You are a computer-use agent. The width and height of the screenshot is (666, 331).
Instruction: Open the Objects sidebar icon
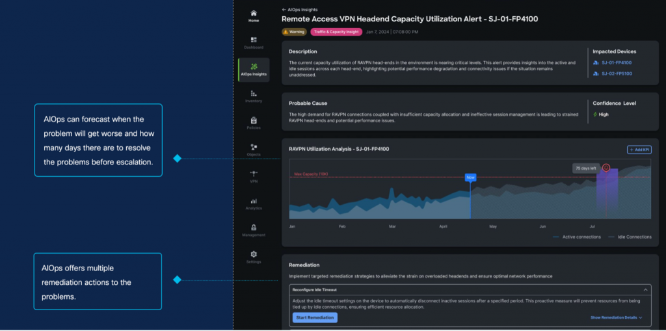pos(254,148)
